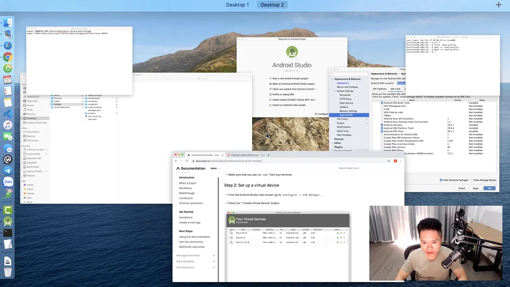The height and width of the screenshot is (287, 510).
Task: Select the SDK Platforms tab
Action: (379, 89)
